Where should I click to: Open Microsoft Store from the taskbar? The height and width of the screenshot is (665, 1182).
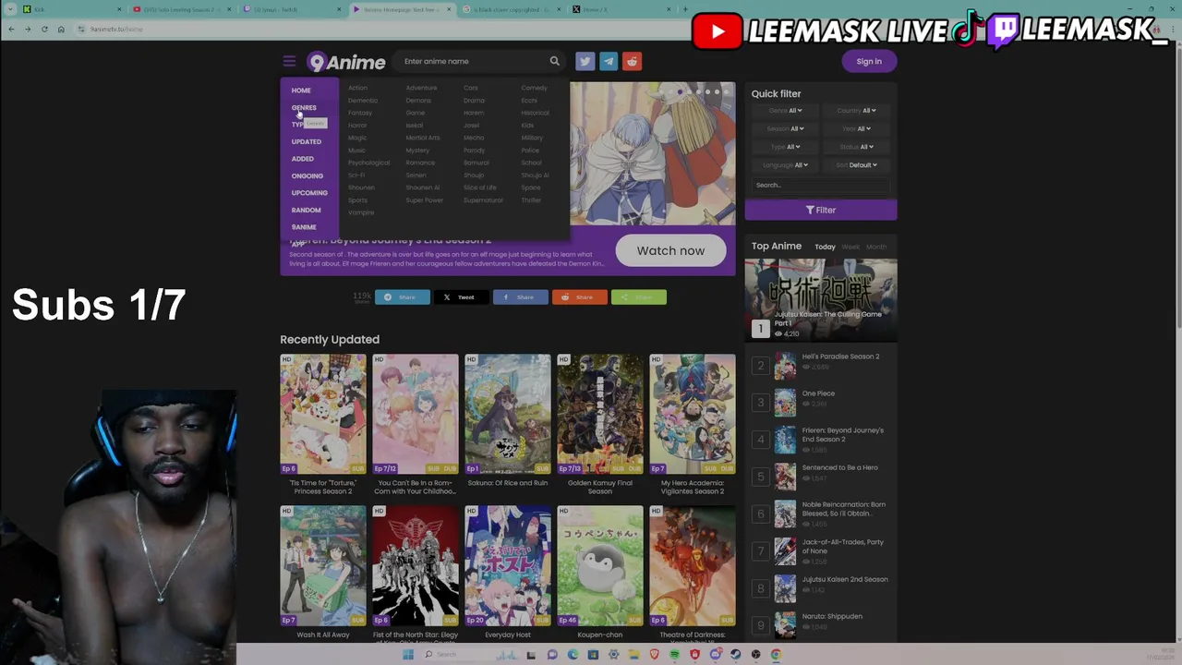click(593, 655)
